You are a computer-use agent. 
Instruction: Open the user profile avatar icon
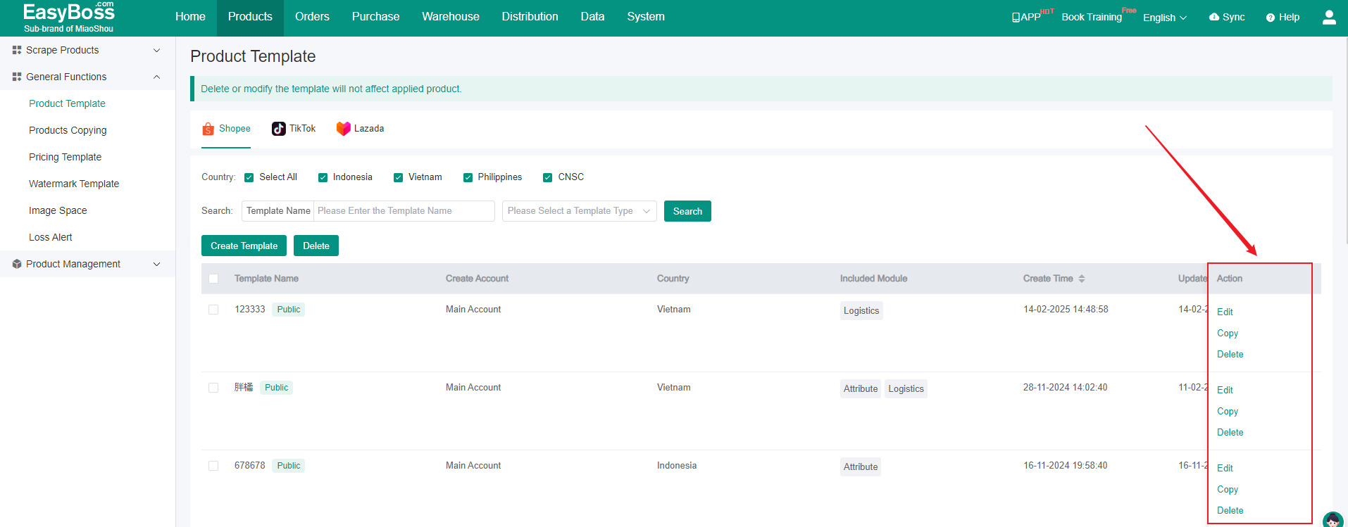[x=1329, y=17]
